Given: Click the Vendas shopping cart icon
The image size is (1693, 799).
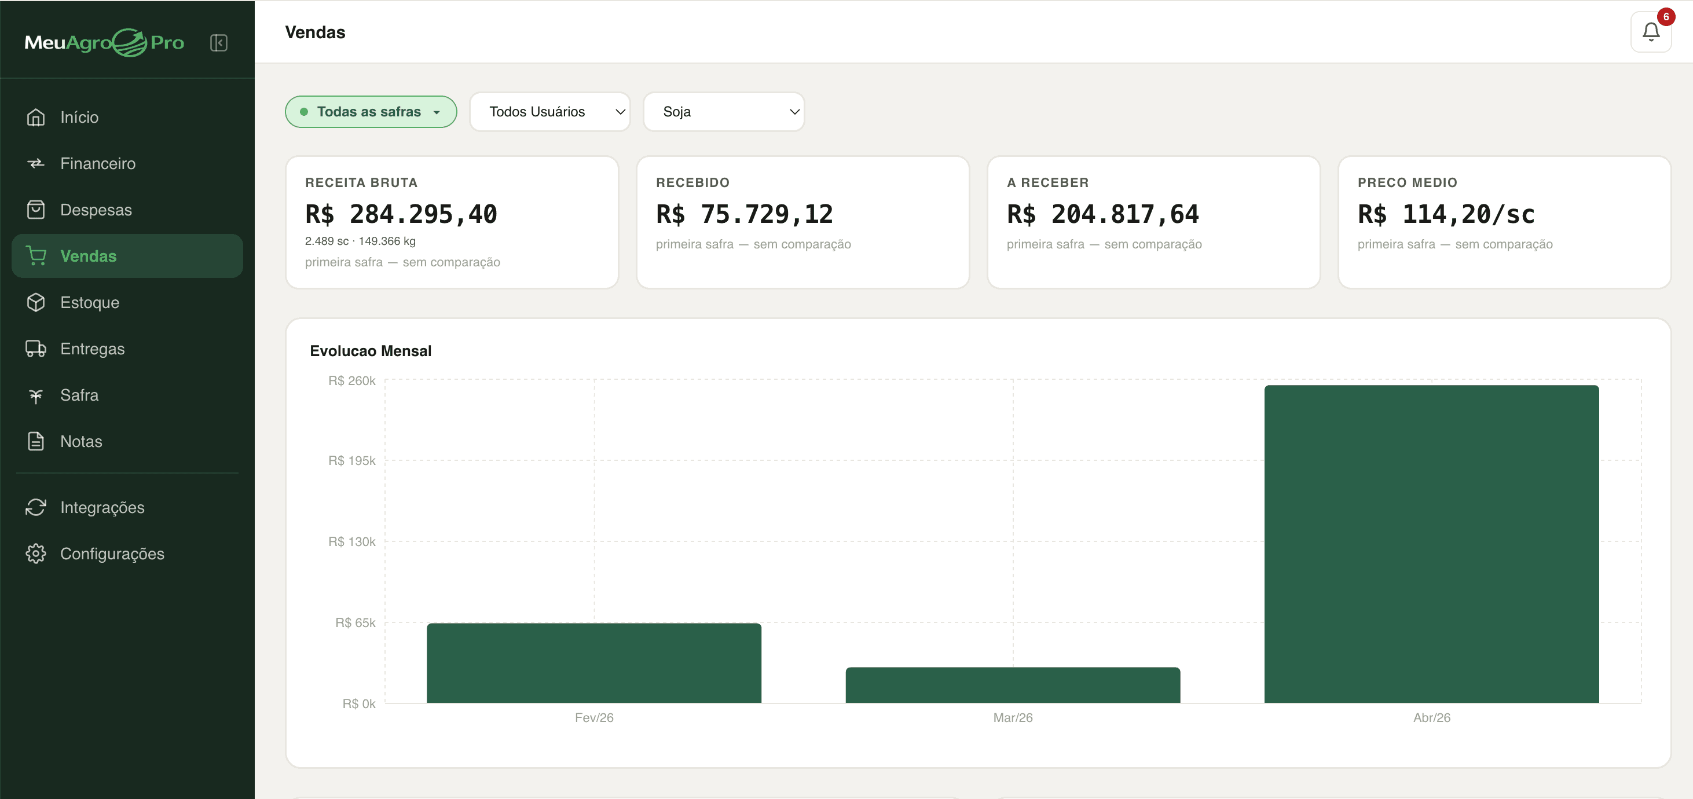Looking at the screenshot, I should pos(36,255).
